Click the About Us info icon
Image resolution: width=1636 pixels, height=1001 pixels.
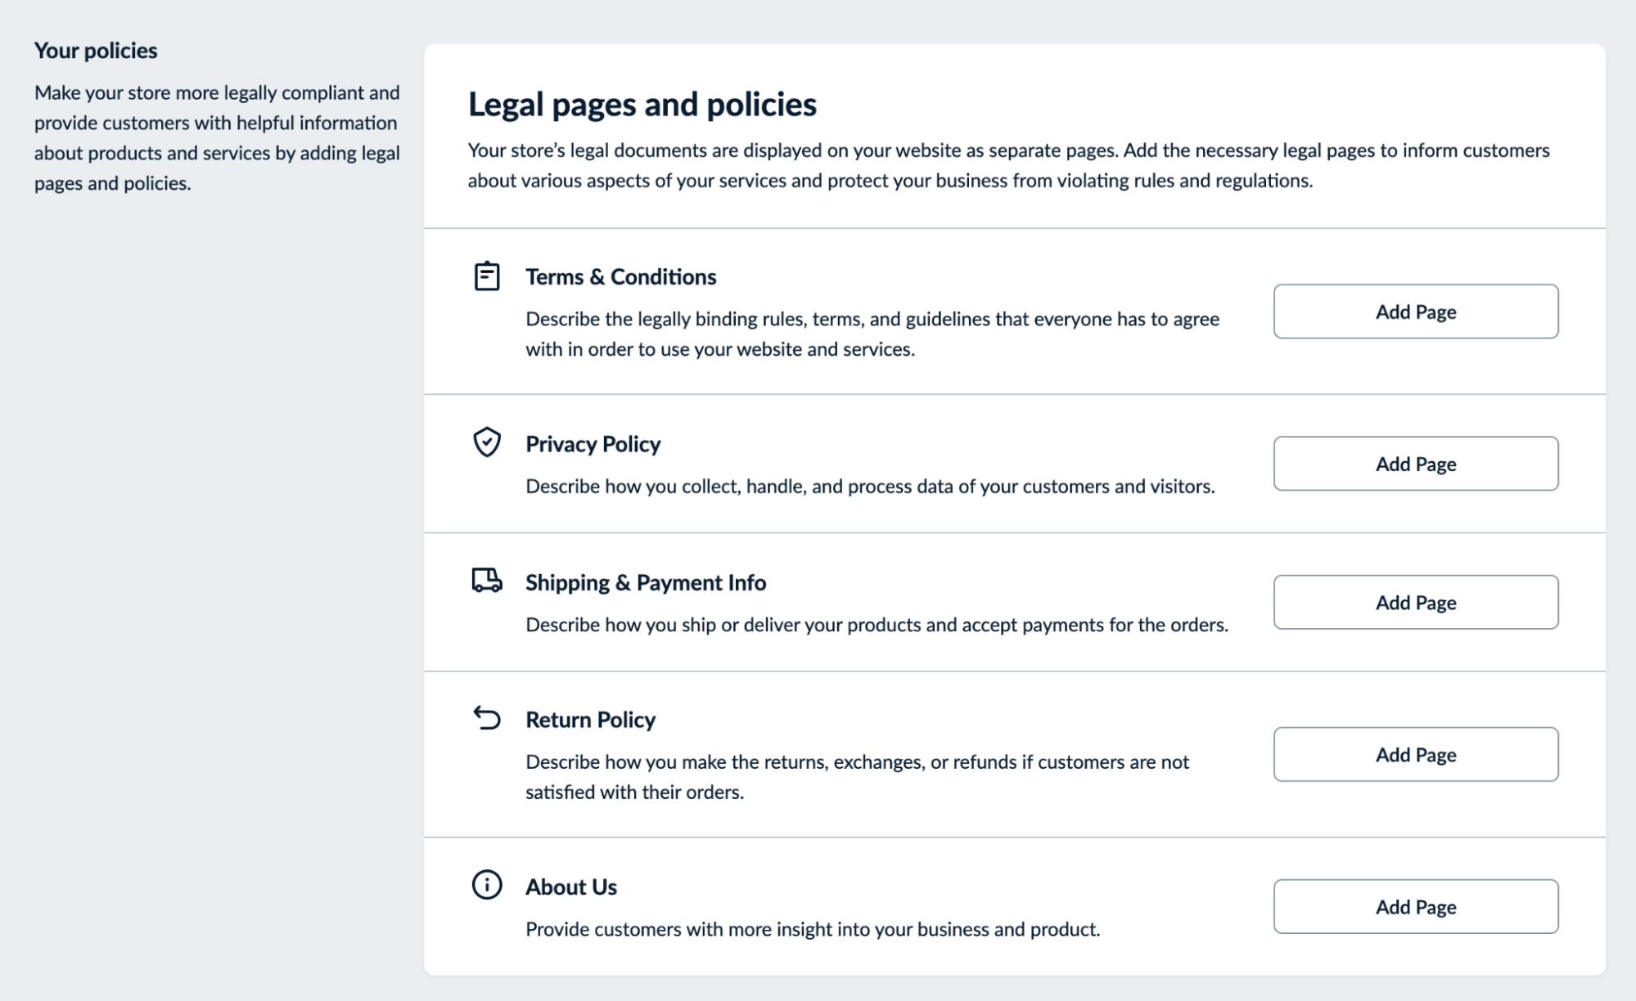tap(486, 886)
